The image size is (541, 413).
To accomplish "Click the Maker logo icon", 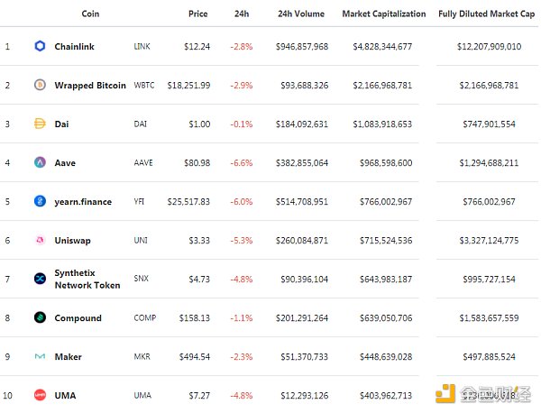I will pyautogui.click(x=40, y=356).
